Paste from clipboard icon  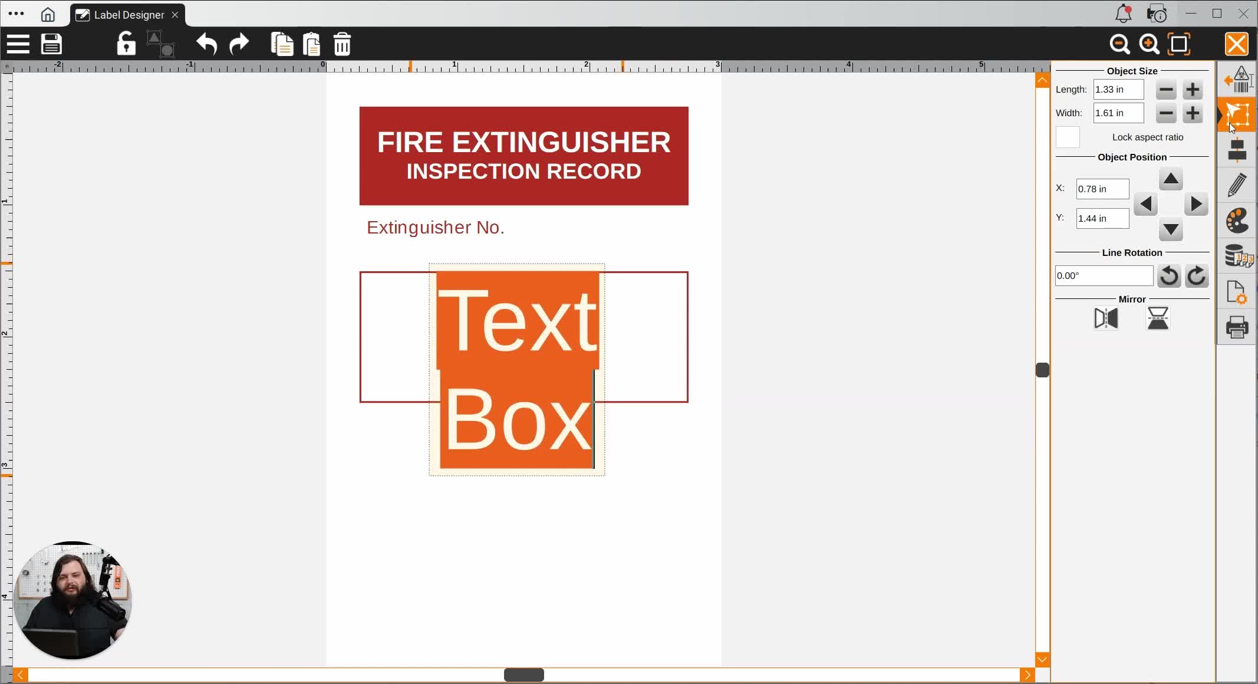[x=312, y=44]
